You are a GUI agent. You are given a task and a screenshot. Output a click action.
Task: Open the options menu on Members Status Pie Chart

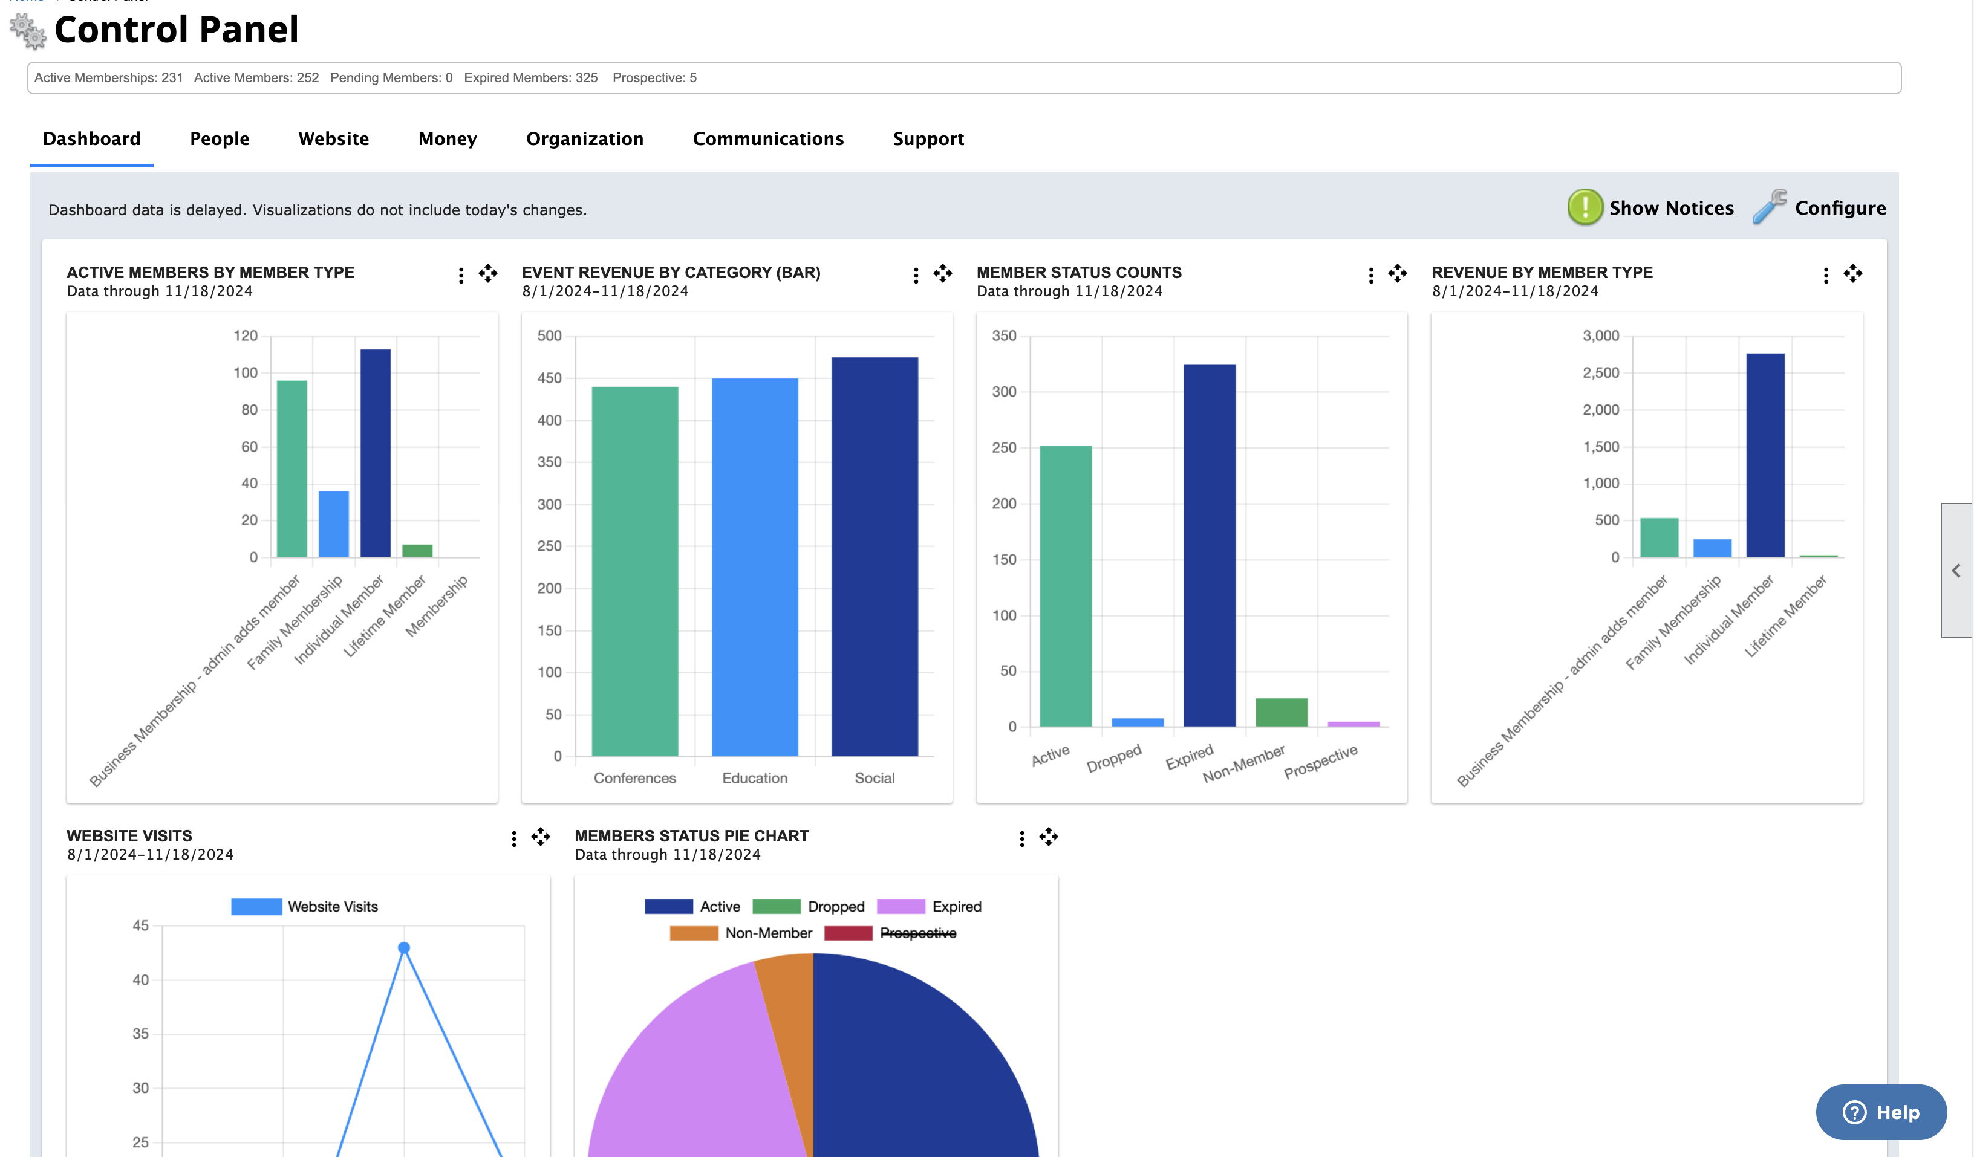click(1021, 838)
